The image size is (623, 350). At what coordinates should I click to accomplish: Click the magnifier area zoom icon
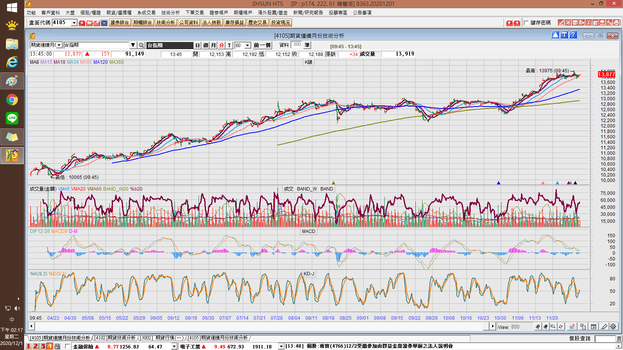pos(553,327)
